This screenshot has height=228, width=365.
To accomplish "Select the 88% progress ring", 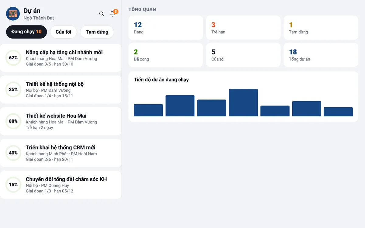I will [13, 121].
